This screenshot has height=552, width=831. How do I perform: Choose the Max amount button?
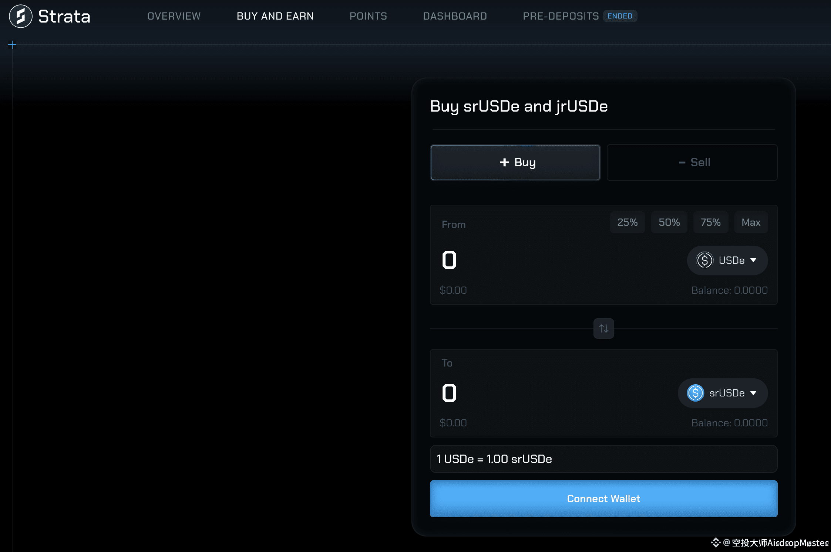751,222
